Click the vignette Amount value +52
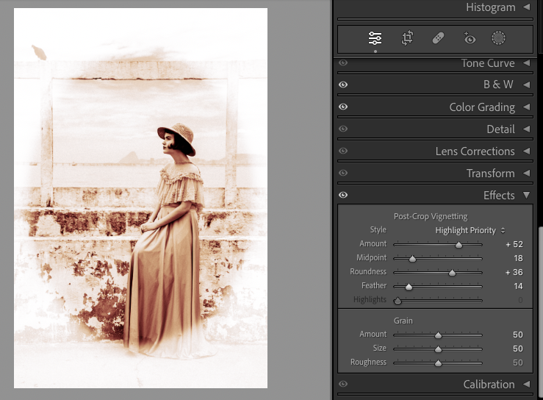The width and height of the screenshot is (543, 400). point(514,244)
